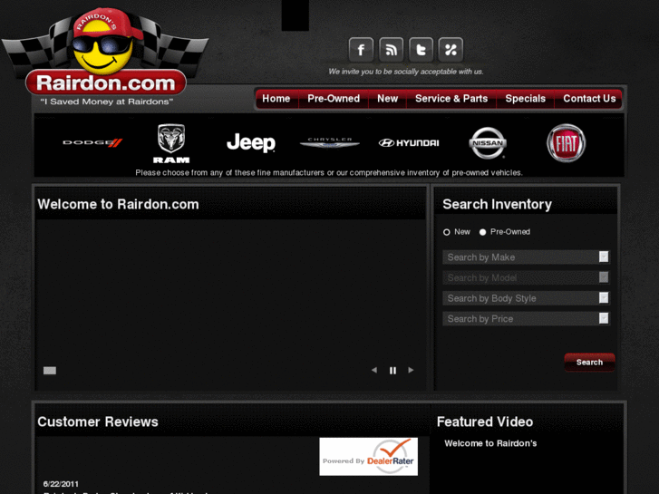Open the New menu item
This screenshot has width=659, height=494.
[387, 99]
